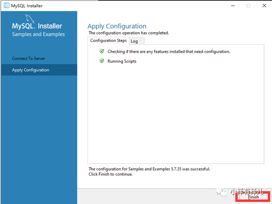The height and width of the screenshot is (204, 272).
Task: Click the green check beside Checking features step
Action: (102, 51)
